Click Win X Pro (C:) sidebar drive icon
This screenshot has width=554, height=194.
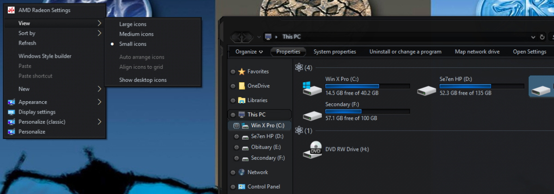246,126
